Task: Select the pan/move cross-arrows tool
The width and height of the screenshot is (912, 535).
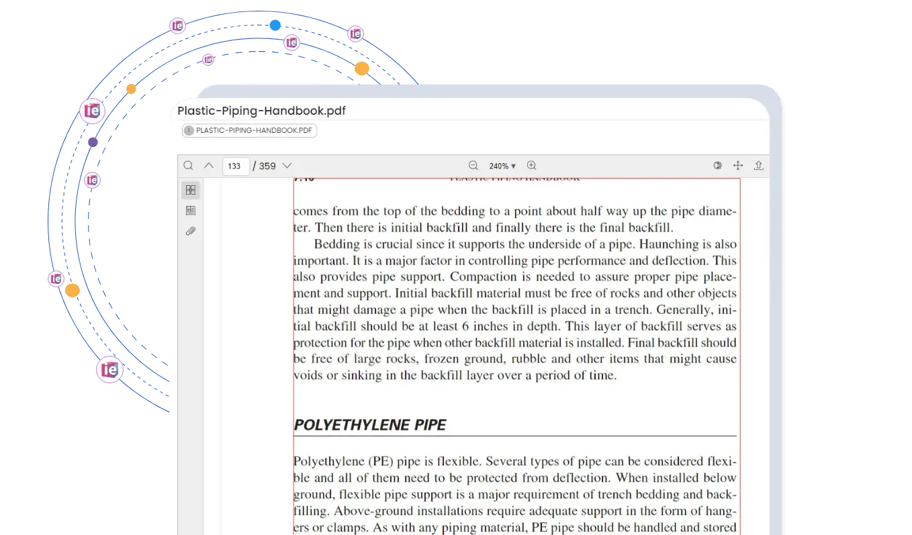Action: (738, 166)
